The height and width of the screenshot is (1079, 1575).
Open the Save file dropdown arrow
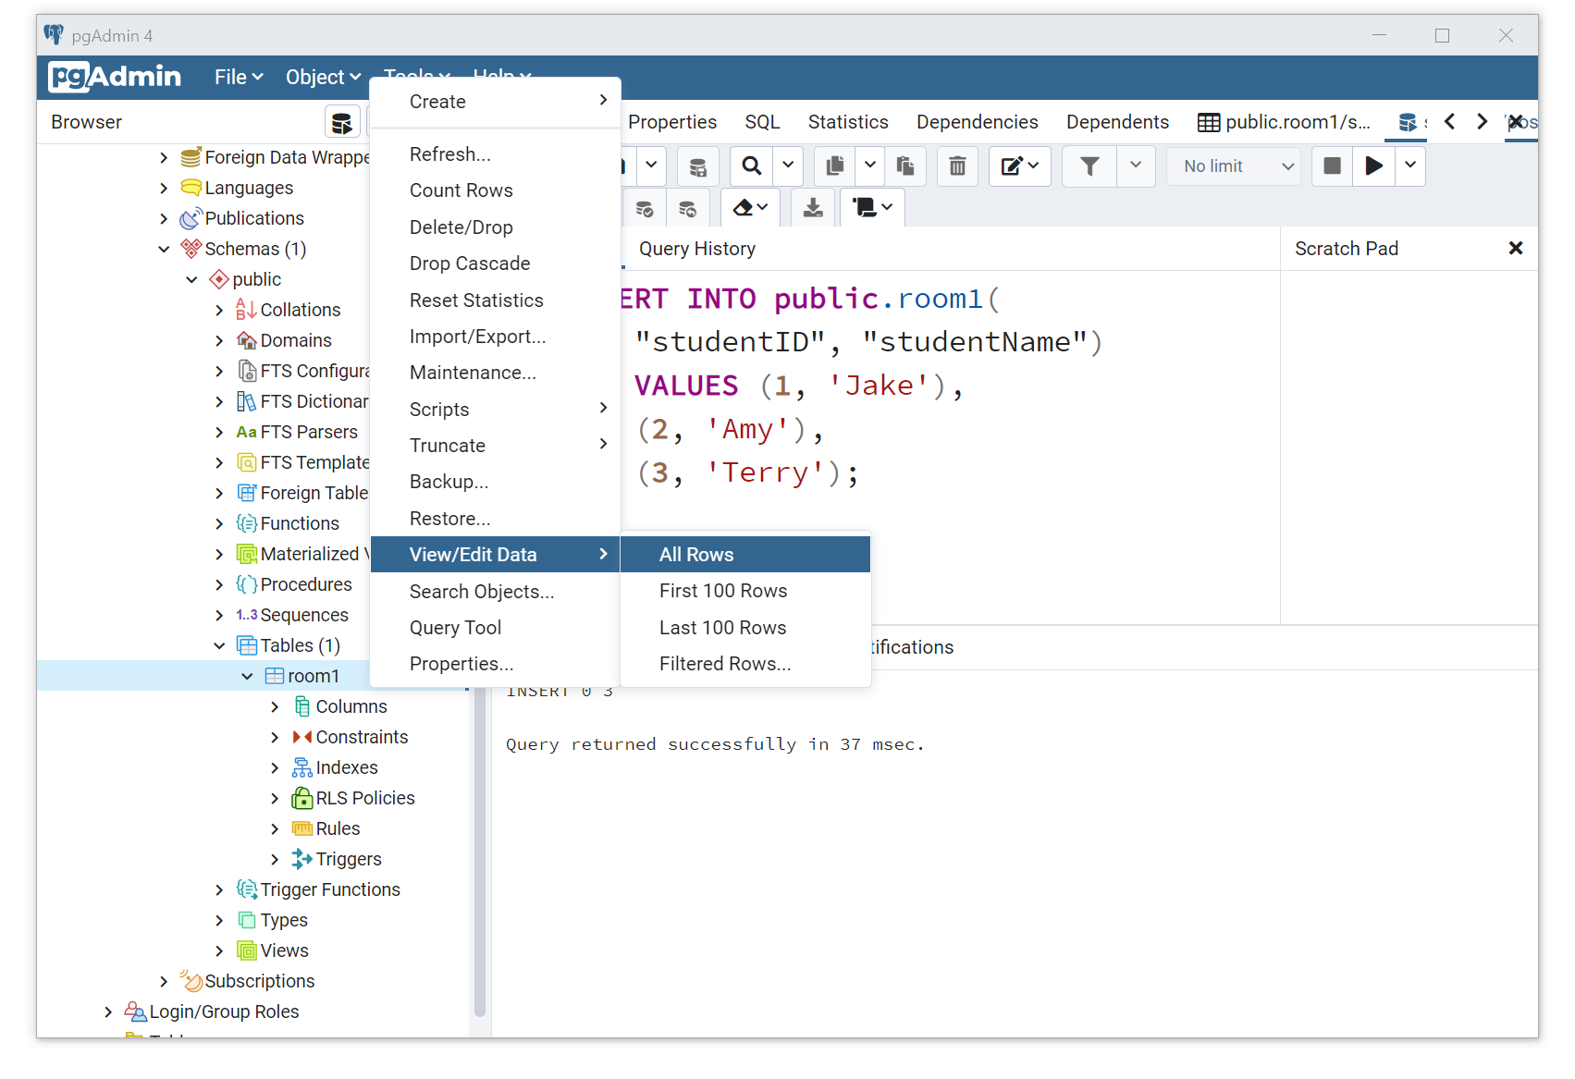click(651, 166)
